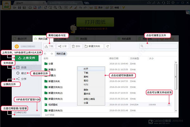
Task: Choose 复制 in the context menu
Action: (91, 77)
